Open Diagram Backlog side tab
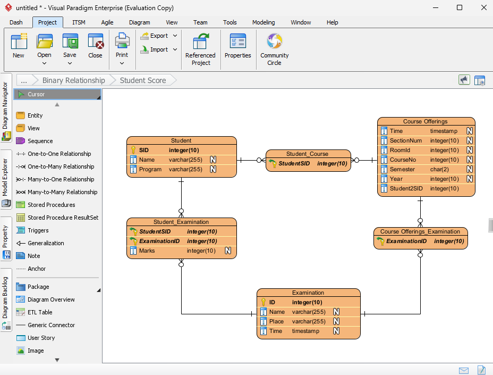This screenshot has height=375, width=493. [6, 300]
